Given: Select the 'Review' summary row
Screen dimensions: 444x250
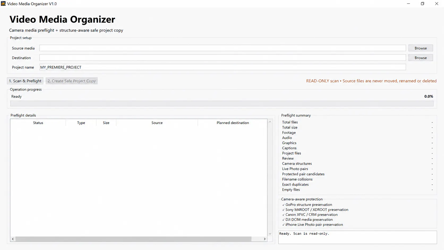Looking at the screenshot, I should [x=357, y=158].
